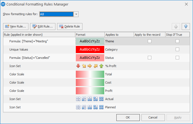This screenshot has width=193, height=124.
Task: Select the 'All' combo box field
Action: point(56,14)
